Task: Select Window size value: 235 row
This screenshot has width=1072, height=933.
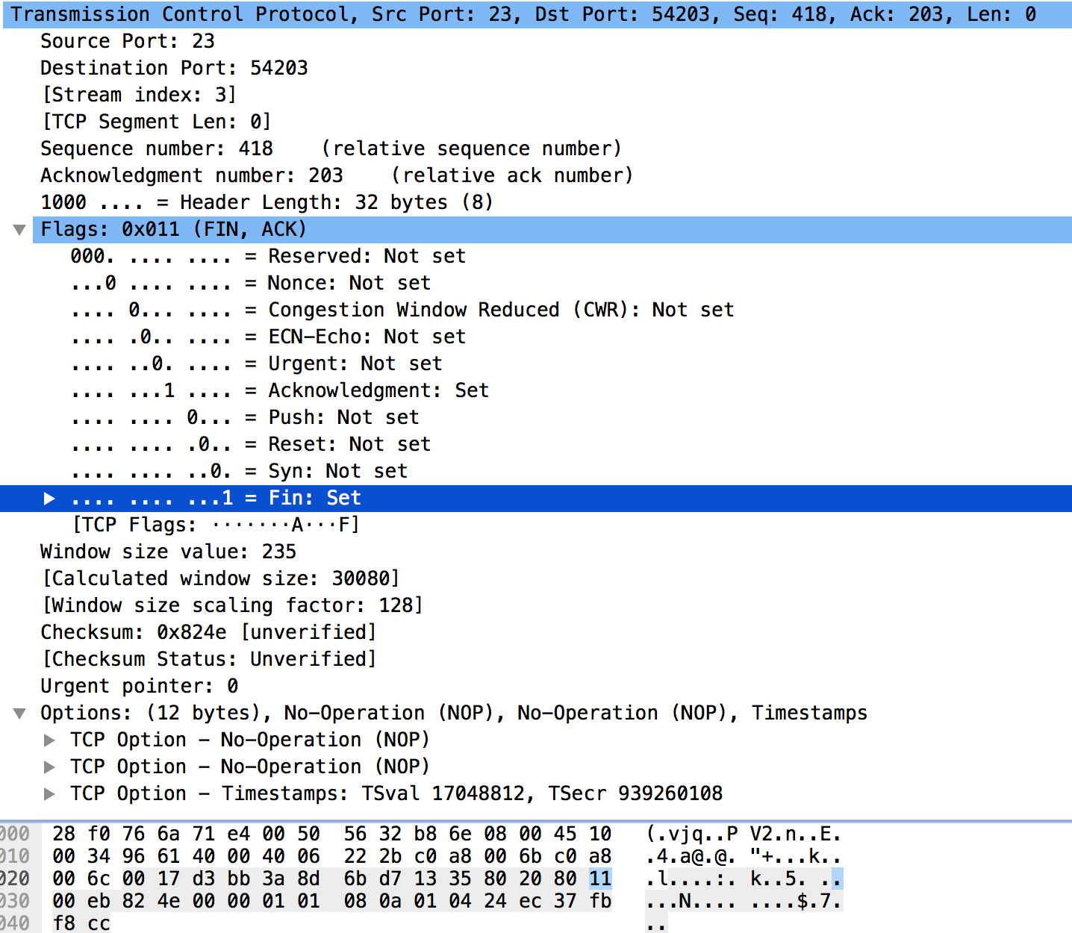Action: click(168, 552)
